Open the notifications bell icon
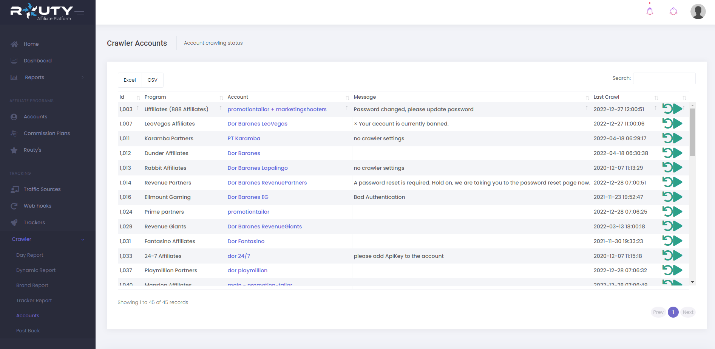The image size is (715, 349). (x=650, y=11)
